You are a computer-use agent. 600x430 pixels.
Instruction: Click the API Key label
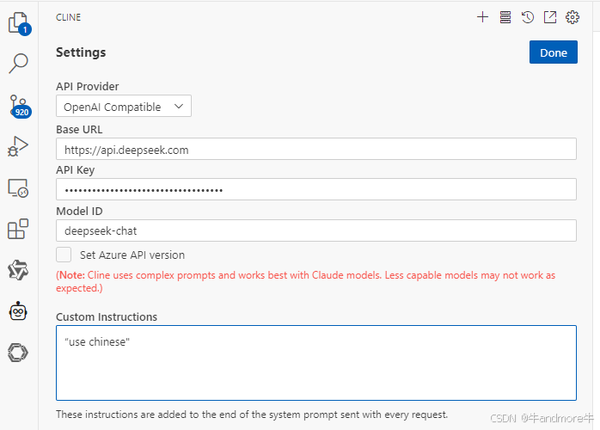(x=76, y=170)
